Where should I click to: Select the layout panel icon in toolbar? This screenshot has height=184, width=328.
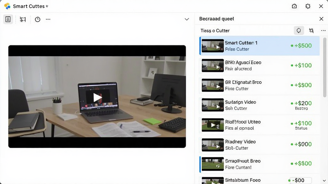8,19
